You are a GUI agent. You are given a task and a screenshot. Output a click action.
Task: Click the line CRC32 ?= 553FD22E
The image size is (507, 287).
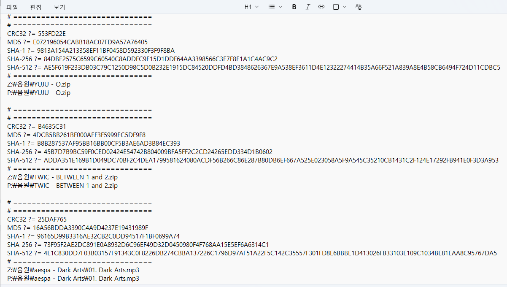pyautogui.click(x=37, y=34)
